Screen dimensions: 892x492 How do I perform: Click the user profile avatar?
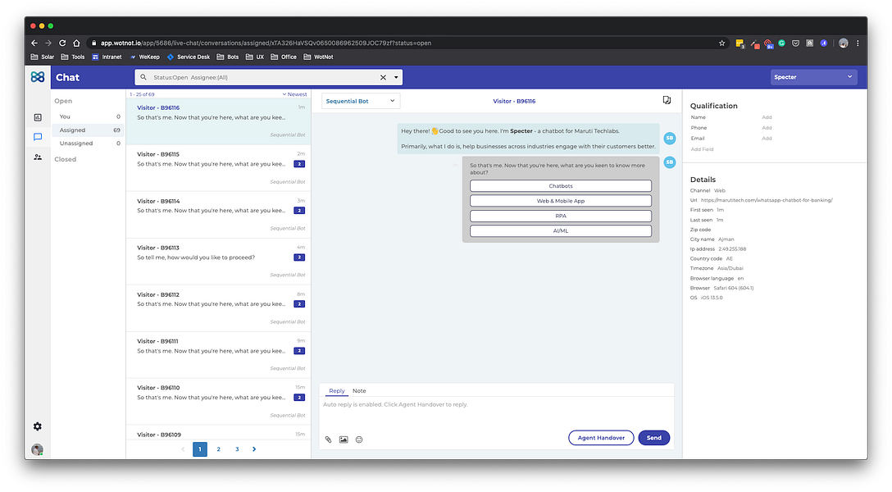point(38,449)
